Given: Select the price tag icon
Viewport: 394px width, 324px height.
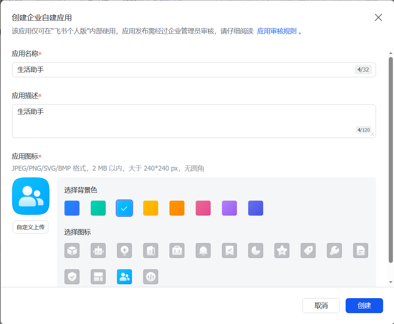Looking at the screenshot, I should [308, 250].
